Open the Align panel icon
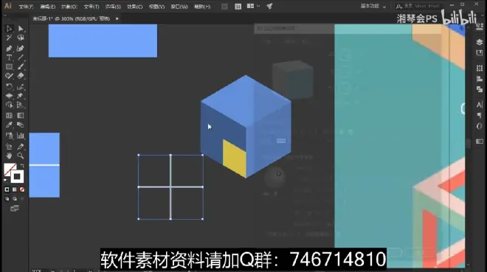The image size is (487, 272). click(479, 79)
